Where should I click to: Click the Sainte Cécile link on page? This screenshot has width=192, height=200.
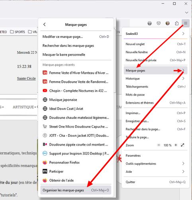click(x=26, y=78)
